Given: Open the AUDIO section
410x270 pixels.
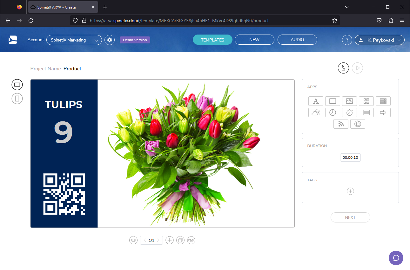Looking at the screenshot, I should [x=297, y=39].
